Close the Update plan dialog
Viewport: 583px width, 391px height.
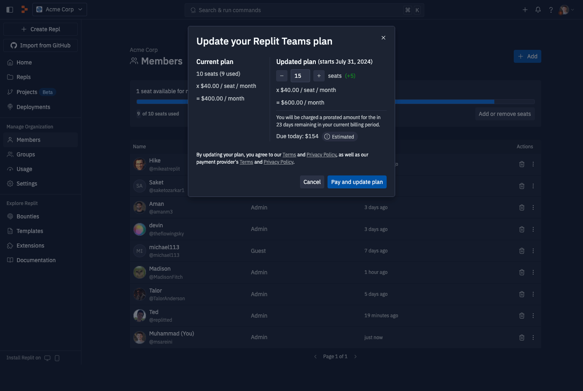(383, 38)
